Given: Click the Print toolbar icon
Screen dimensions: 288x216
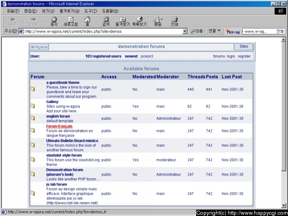Looking at the screenshot, I should point(174,19).
